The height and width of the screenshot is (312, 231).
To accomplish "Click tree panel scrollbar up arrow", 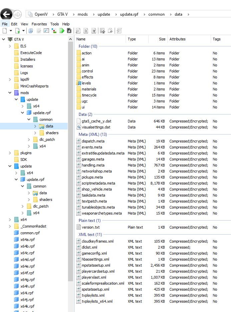I will click(x=70, y=39).
